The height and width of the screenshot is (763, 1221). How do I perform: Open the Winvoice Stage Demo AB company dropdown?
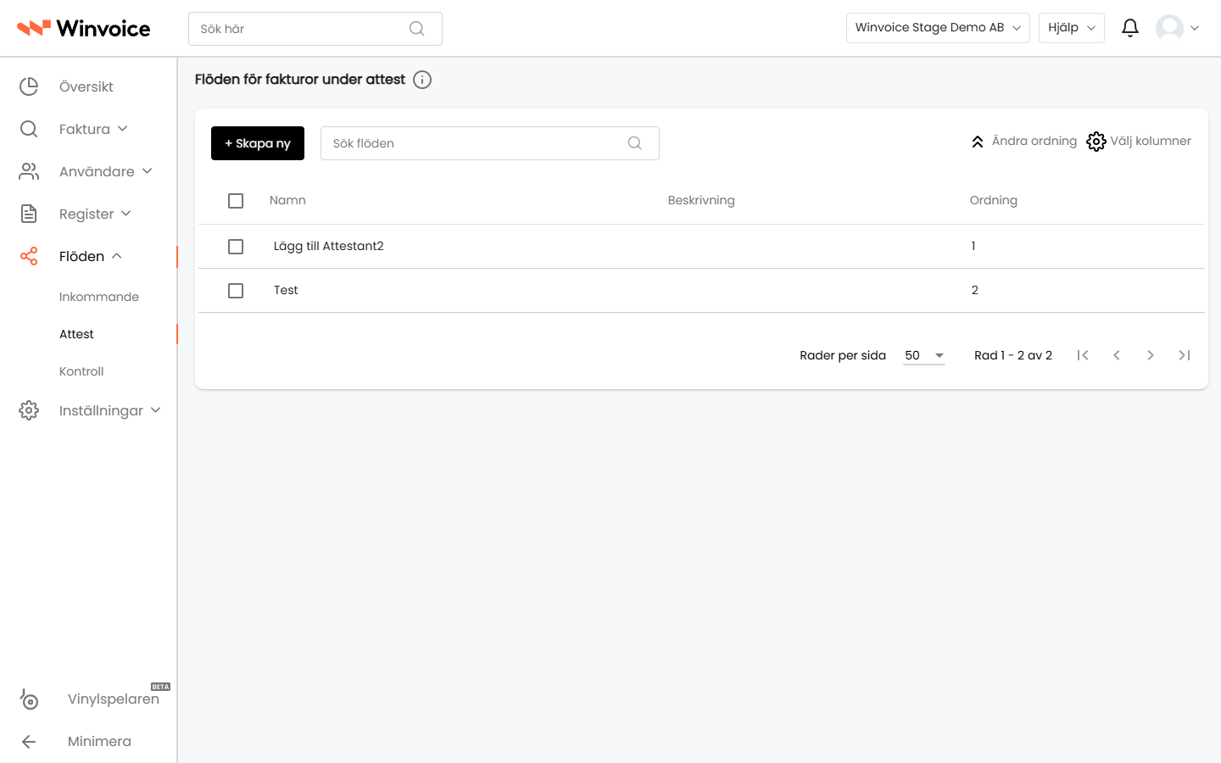click(x=938, y=28)
